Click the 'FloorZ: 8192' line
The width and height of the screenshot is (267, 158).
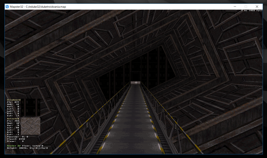[16, 139]
